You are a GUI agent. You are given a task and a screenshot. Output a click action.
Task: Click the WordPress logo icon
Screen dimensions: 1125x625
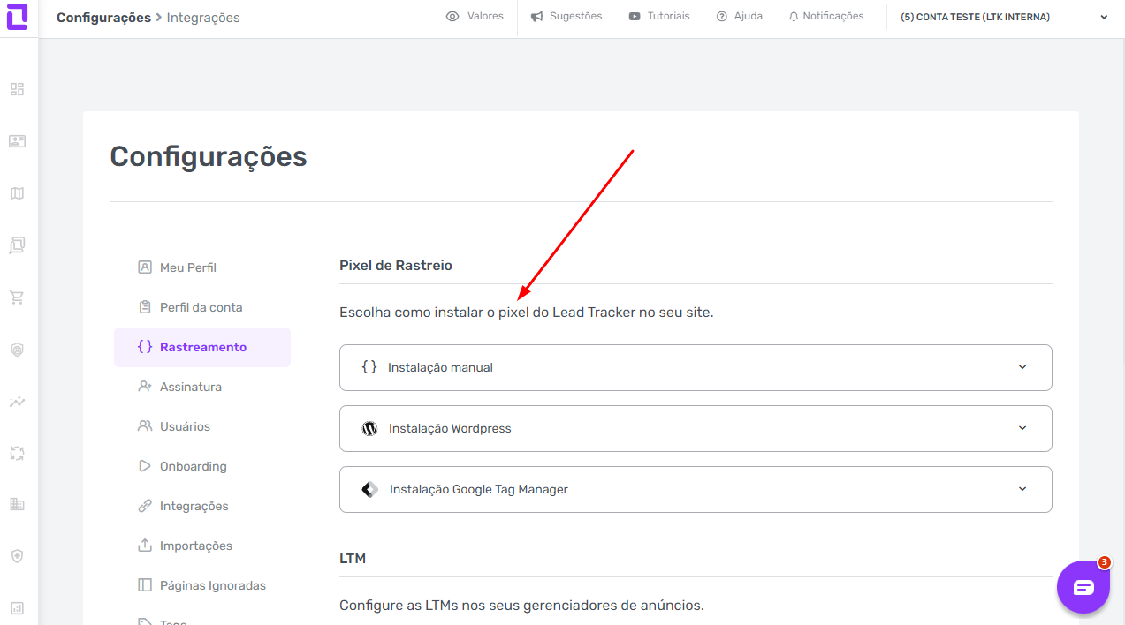coord(369,428)
